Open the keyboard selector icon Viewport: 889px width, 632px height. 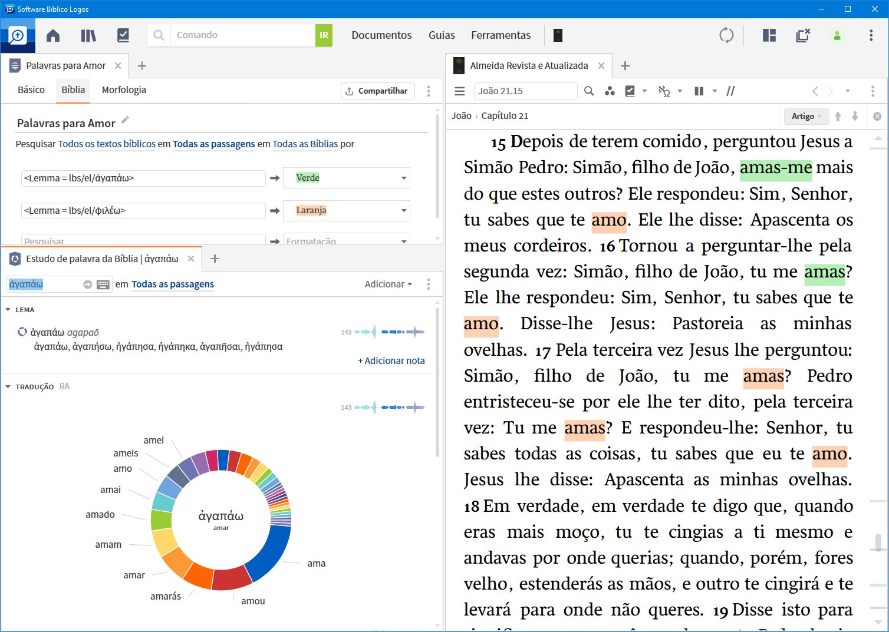pos(103,284)
